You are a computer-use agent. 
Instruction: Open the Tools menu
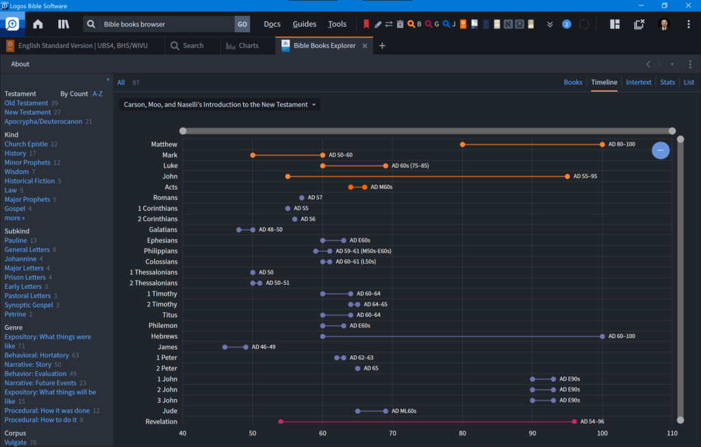(x=337, y=24)
